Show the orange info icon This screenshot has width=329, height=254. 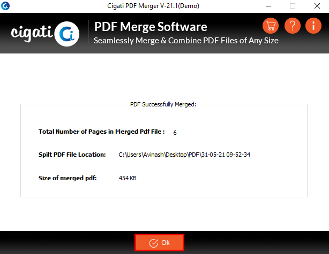click(313, 26)
